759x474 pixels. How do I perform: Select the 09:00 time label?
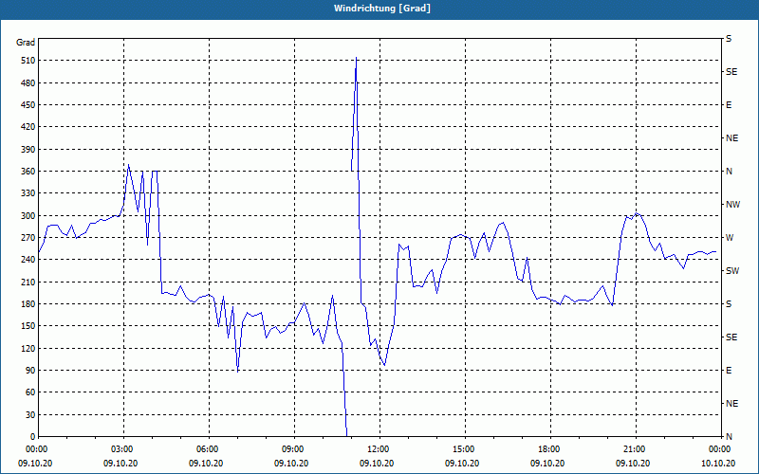(294, 449)
